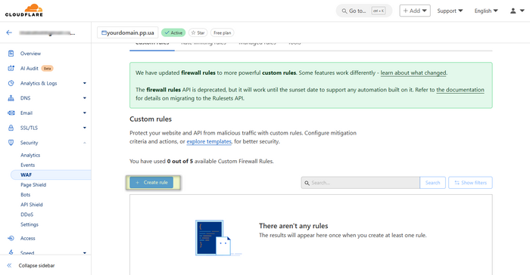Expand Analytics & Logs menu arrow

85,83
